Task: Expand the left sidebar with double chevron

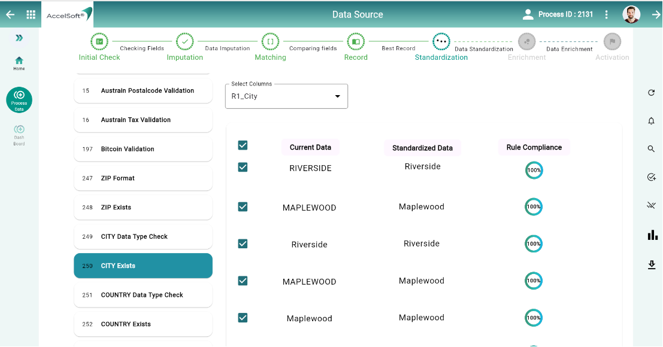Action: [19, 38]
